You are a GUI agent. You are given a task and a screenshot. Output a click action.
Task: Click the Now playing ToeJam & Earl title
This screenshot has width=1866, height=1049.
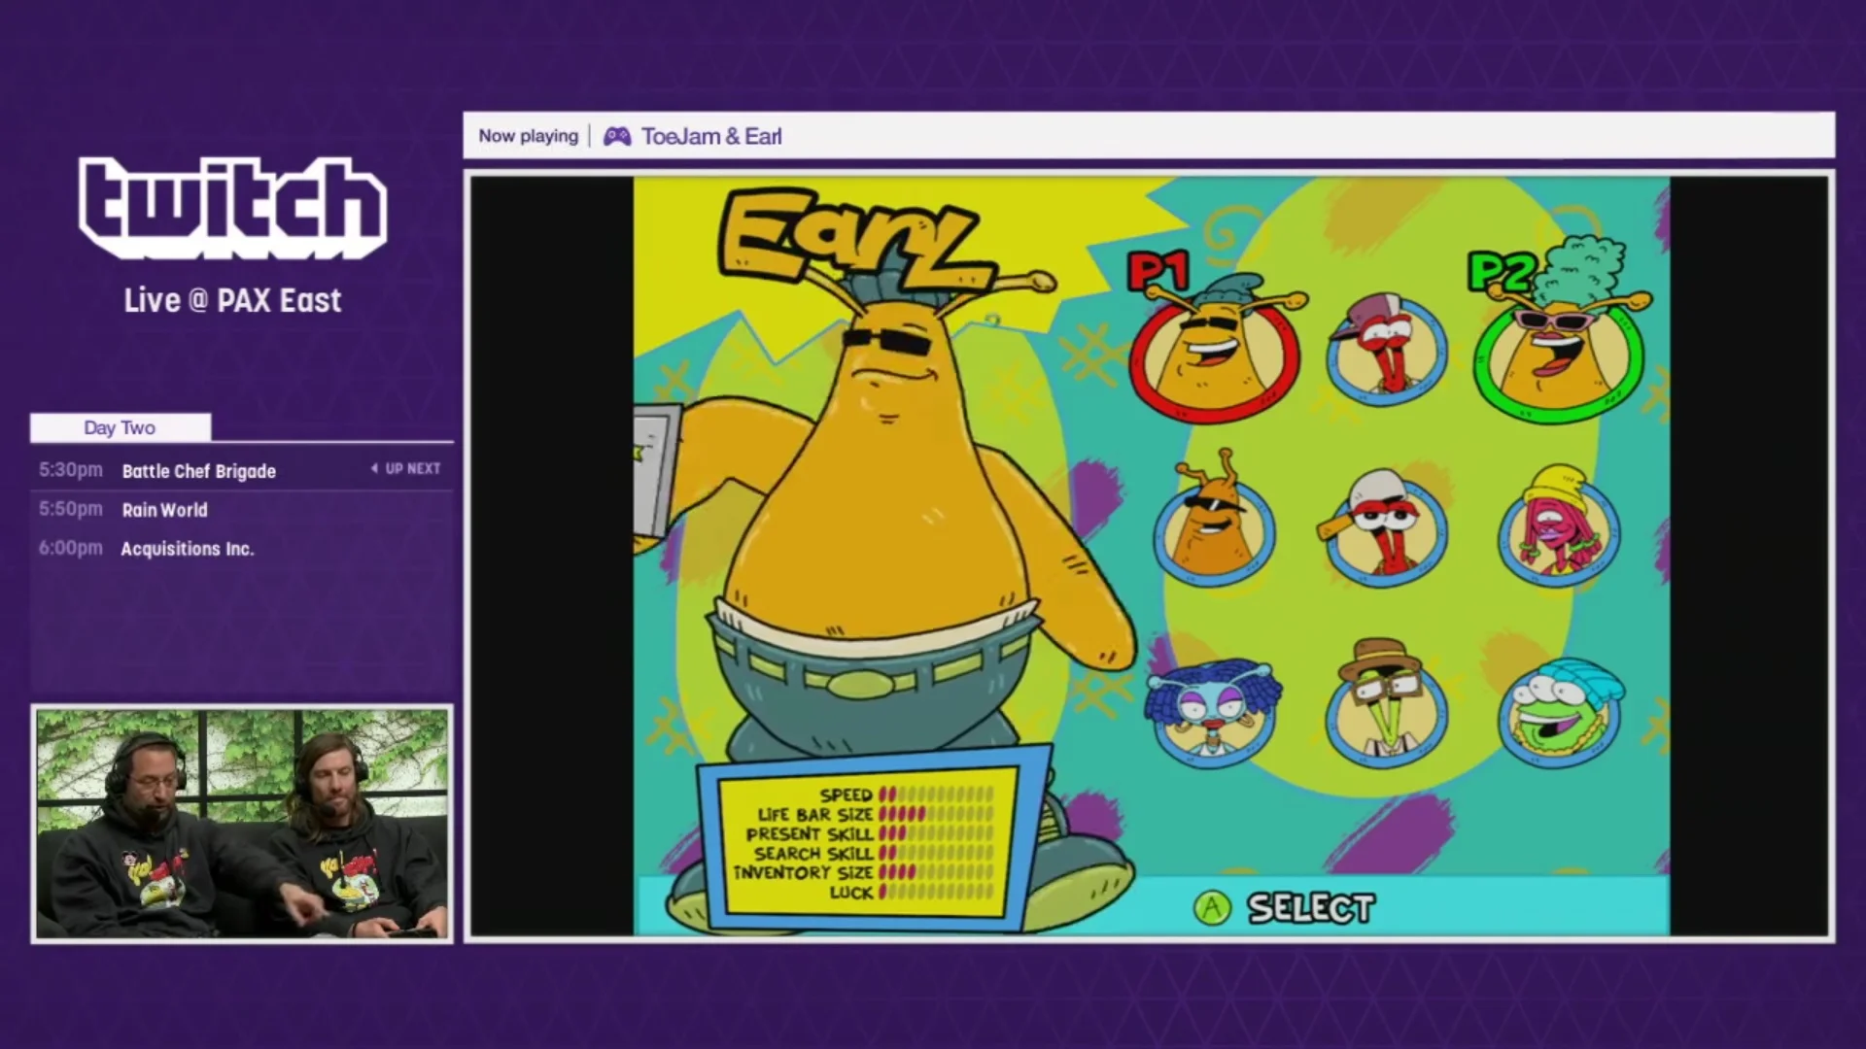click(711, 136)
